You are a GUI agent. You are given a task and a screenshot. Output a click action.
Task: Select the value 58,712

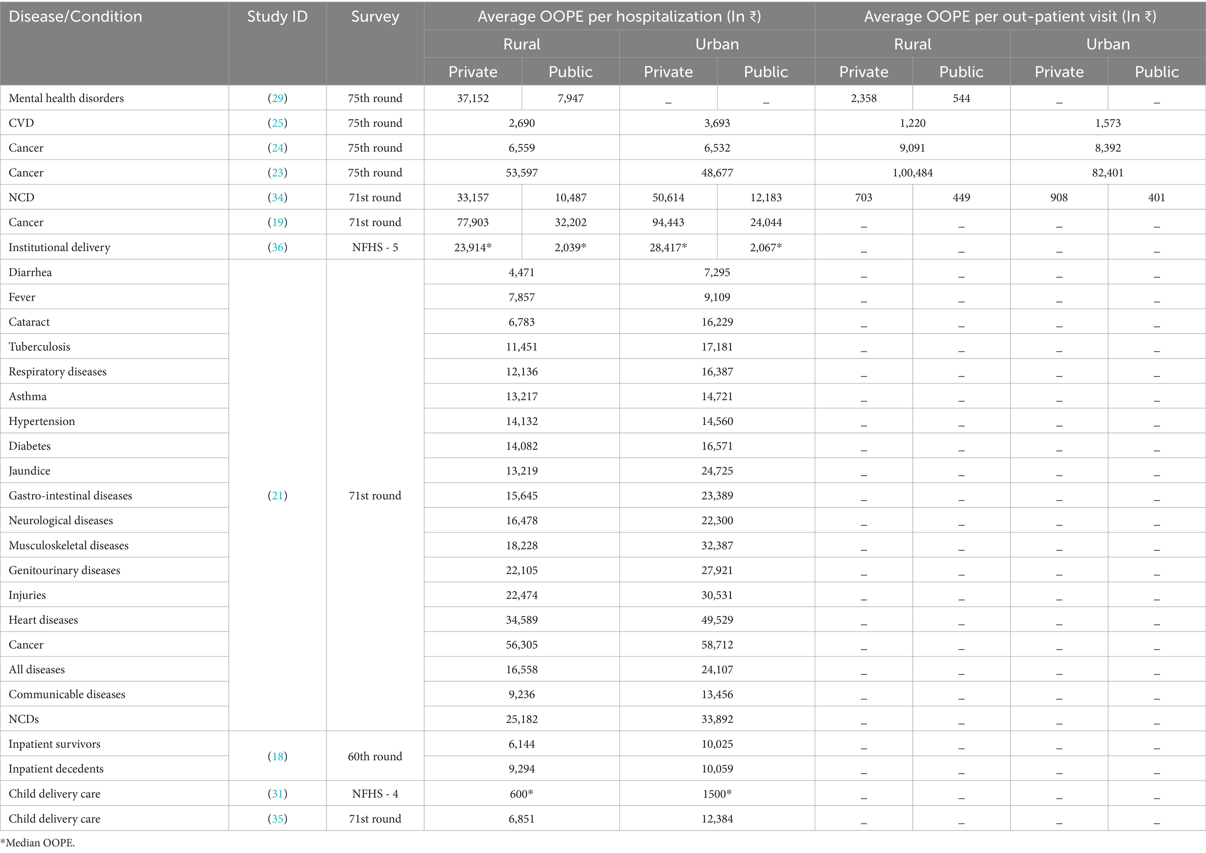click(717, 645)
